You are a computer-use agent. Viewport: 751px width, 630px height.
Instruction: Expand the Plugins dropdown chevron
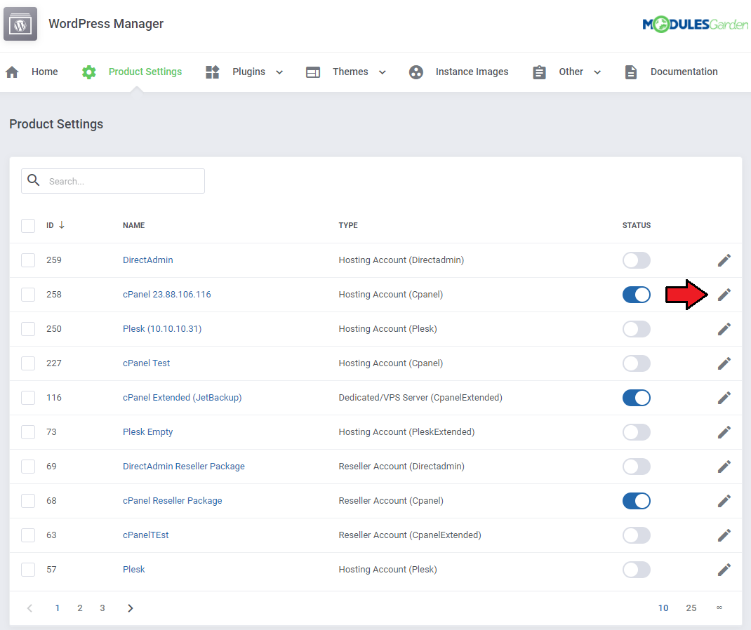pyautogui.click(x=280, y=72)
